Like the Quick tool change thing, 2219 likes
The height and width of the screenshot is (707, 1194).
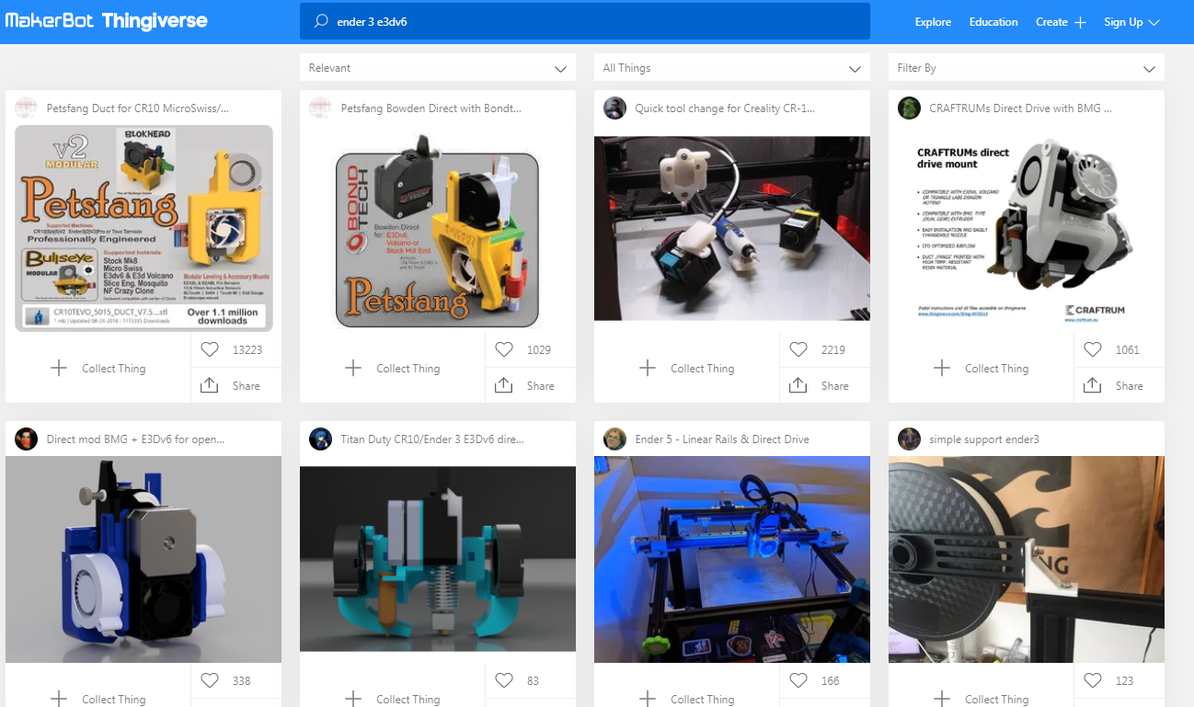(798, 349)
